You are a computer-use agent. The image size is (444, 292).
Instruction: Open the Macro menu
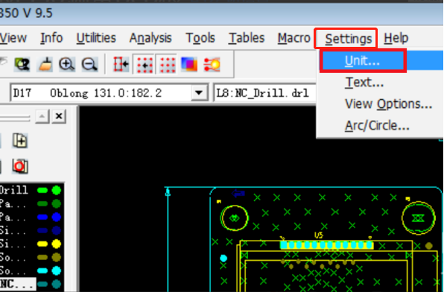294,38
